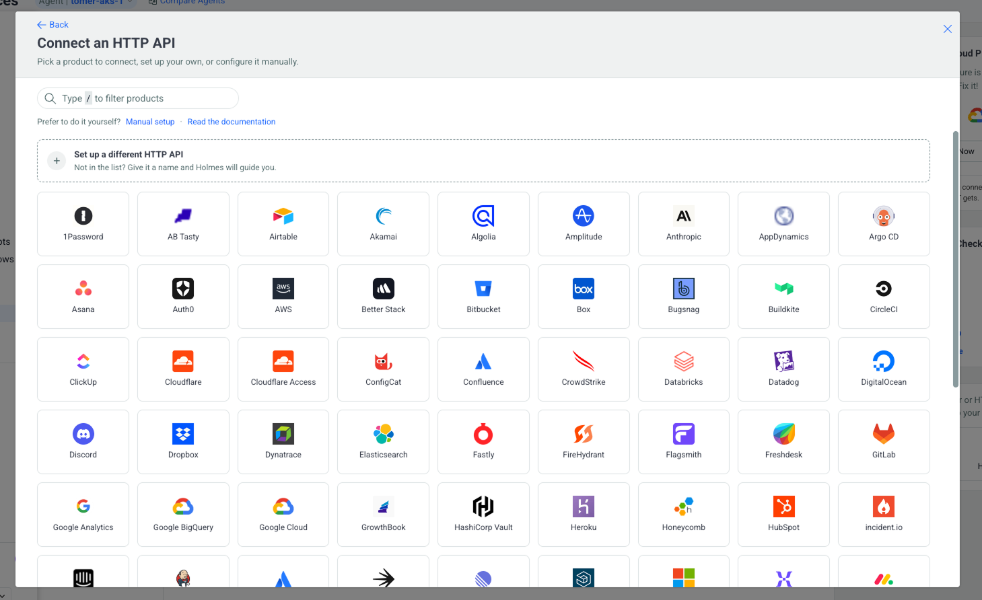Open the Algolia integration card
Viewport: 982px width, 600px height.
(x=483, y=224)
